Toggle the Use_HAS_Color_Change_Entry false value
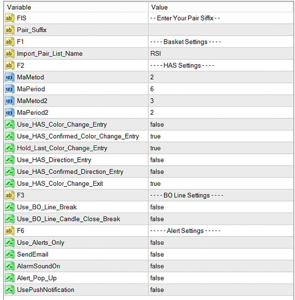This screenshot has height=300, width=295. (221, 124)
